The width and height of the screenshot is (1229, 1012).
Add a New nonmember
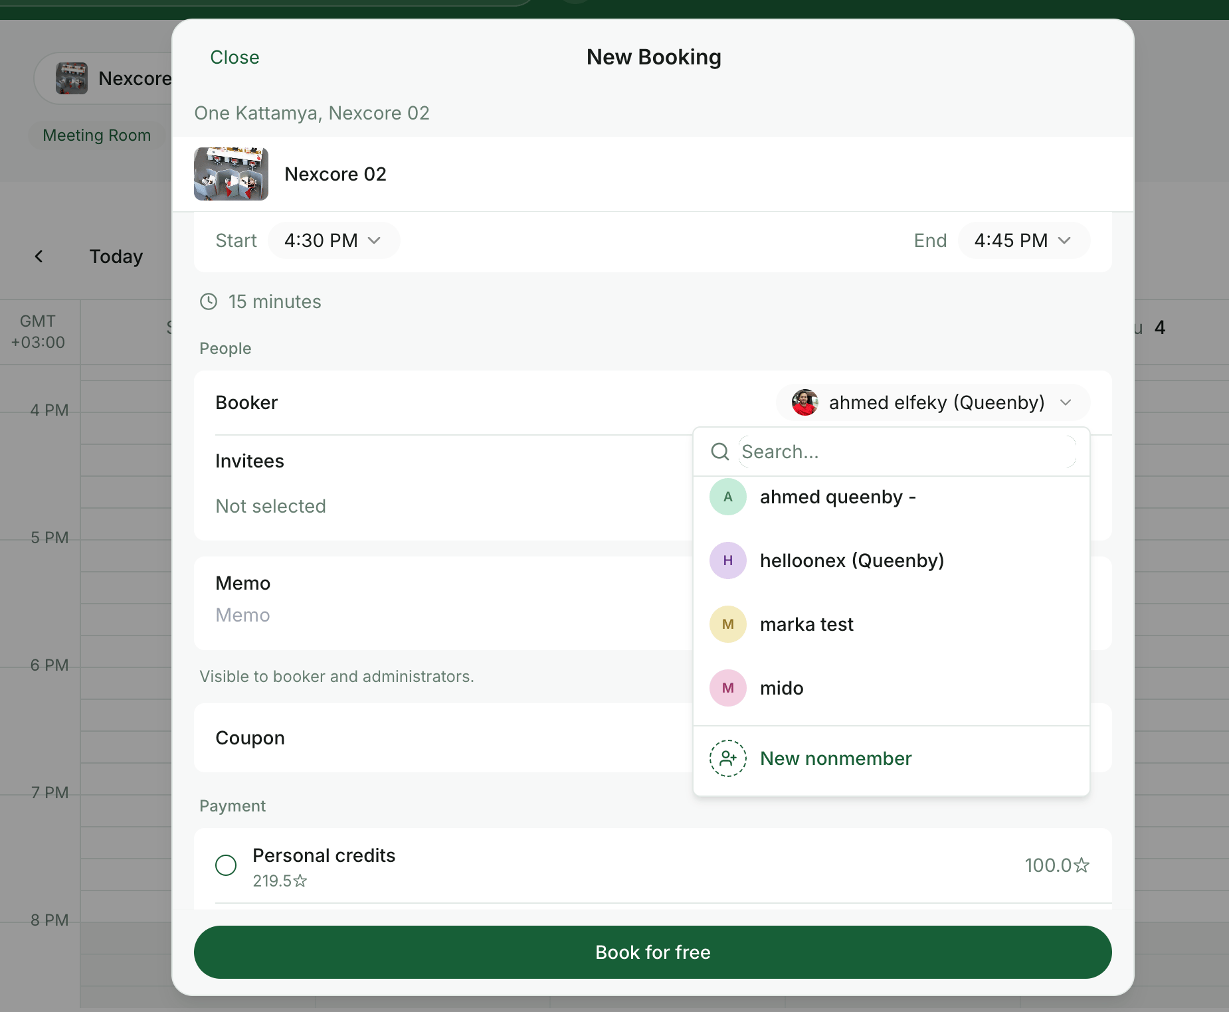(891, 758)
